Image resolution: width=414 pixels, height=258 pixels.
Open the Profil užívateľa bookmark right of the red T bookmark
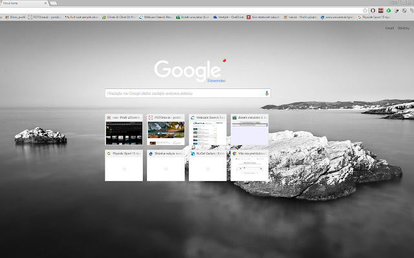[300, 17]
